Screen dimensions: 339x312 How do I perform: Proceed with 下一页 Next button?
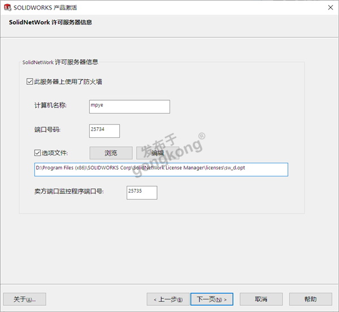(212, 299)
